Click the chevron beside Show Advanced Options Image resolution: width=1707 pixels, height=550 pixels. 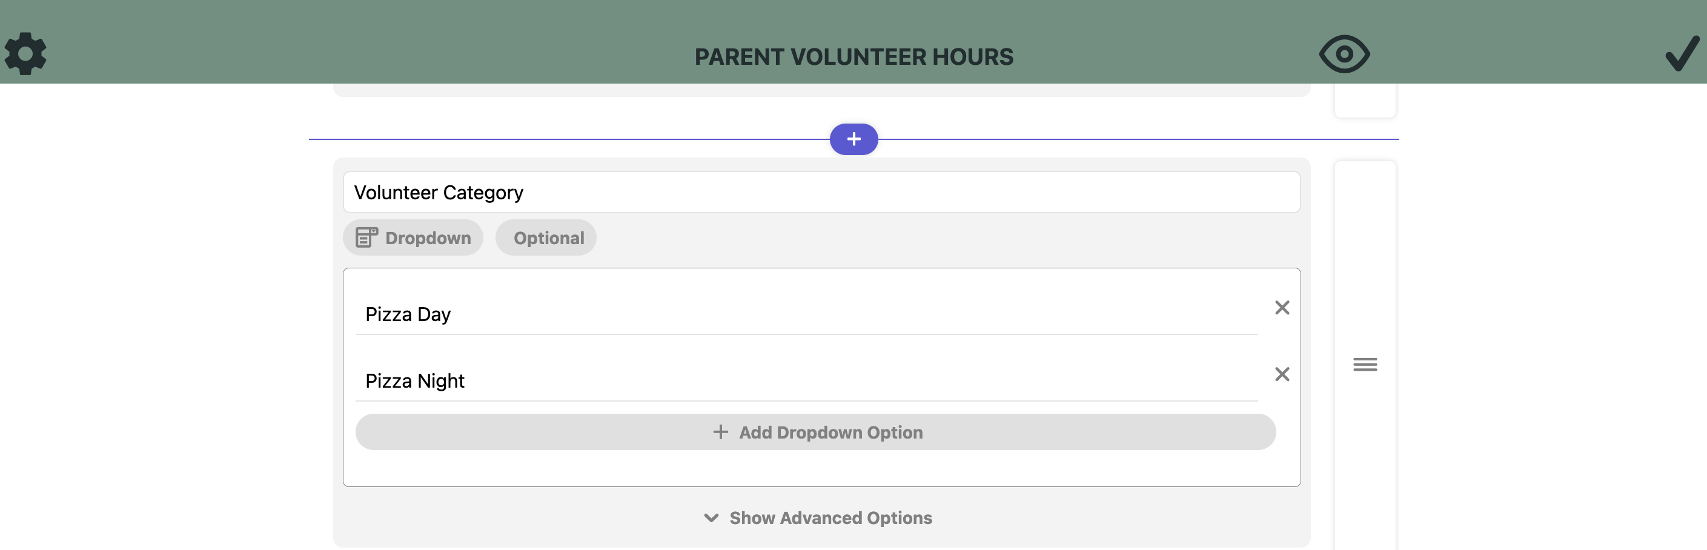(711, 518)
